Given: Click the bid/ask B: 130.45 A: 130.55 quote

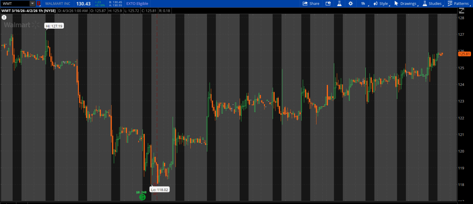Looking at the screenshot, I should 116,4.
